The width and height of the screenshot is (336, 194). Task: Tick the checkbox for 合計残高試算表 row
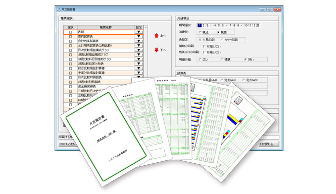(70, 41)
